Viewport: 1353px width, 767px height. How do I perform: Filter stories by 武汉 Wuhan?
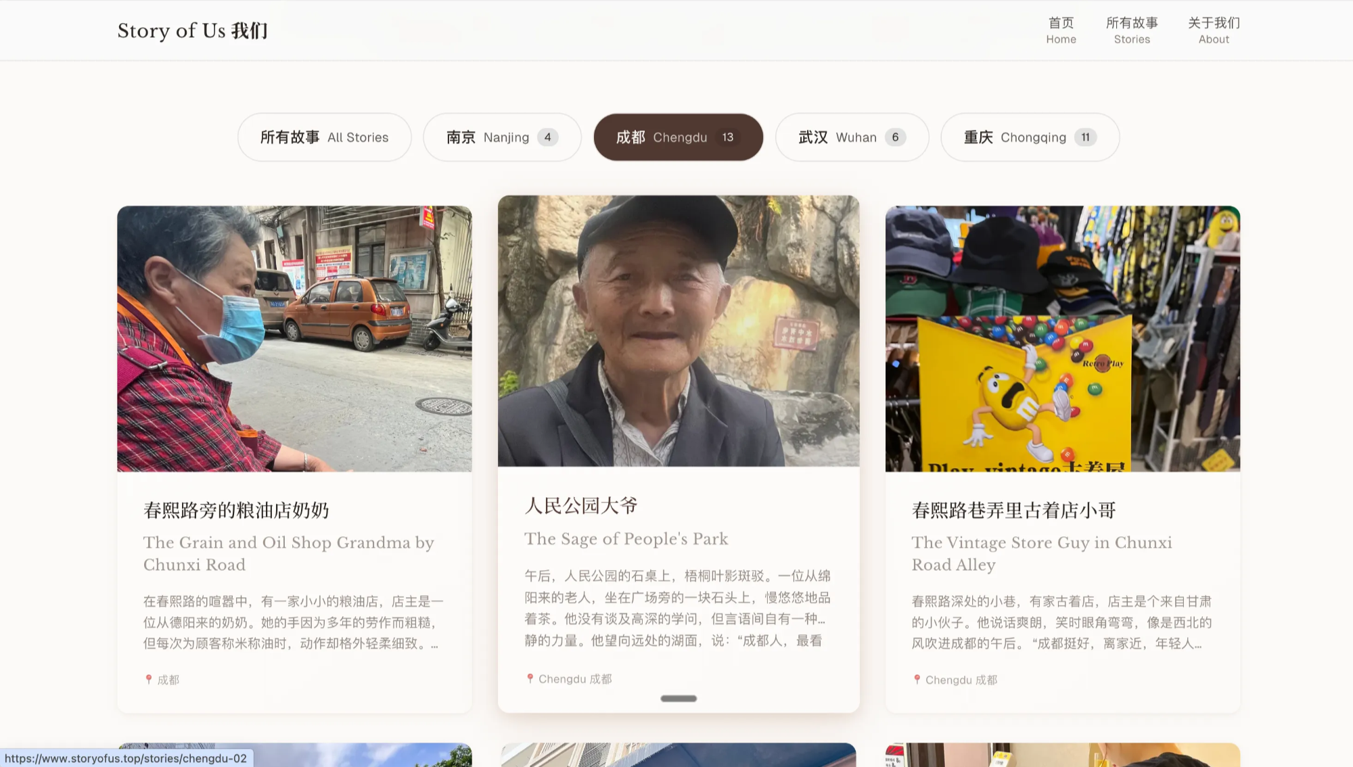coord(851,137)
